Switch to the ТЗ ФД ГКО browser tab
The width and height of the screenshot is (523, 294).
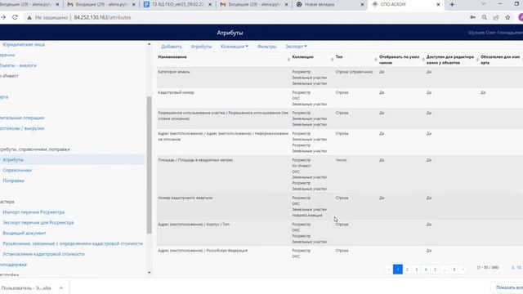177,5
